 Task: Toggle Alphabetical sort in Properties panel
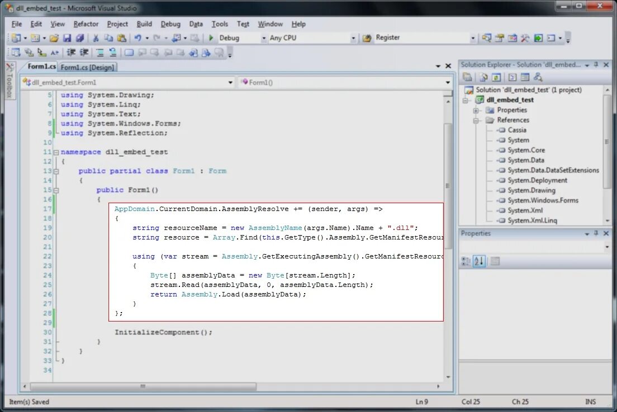pos(479,261)
